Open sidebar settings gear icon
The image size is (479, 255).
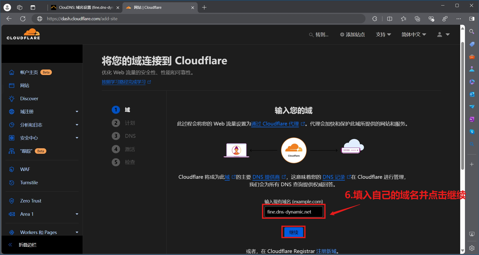[472, 248]
